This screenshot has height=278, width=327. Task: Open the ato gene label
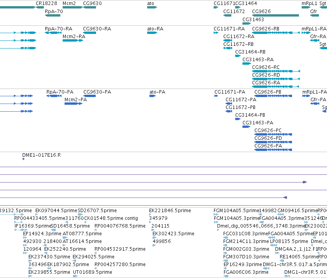151,3
